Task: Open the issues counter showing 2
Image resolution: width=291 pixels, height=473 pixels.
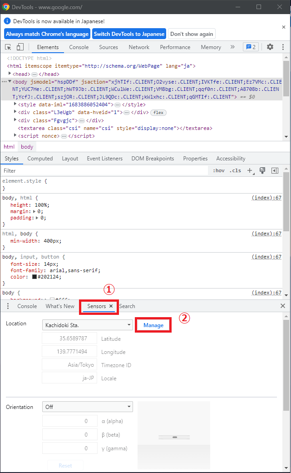Action: 251,47
